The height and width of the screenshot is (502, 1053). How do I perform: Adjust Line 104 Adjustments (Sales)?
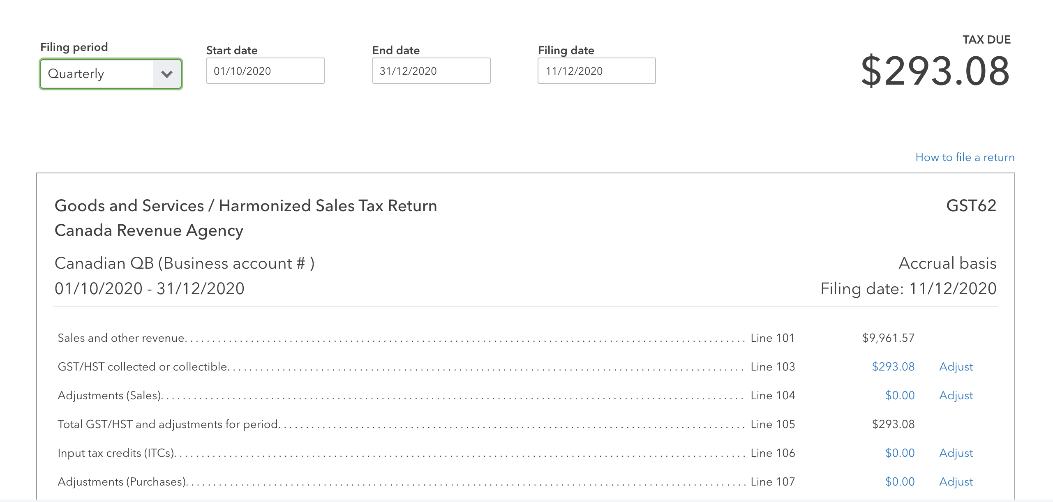click(x=956, y=395)
